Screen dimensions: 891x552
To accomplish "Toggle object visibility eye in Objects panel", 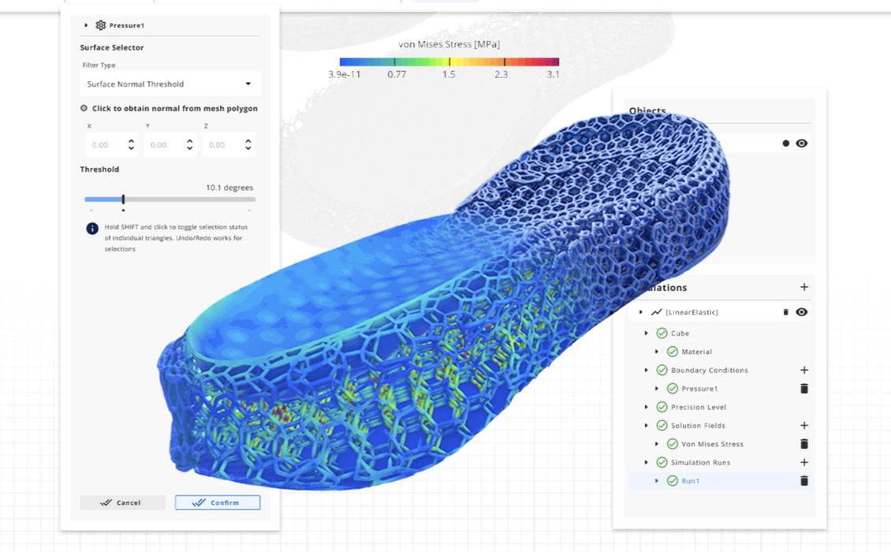I will (x=802, y=144).
